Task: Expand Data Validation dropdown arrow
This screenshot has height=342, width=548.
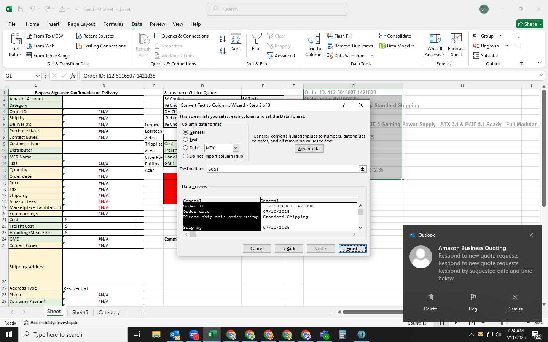Action: tap(372, 55)
